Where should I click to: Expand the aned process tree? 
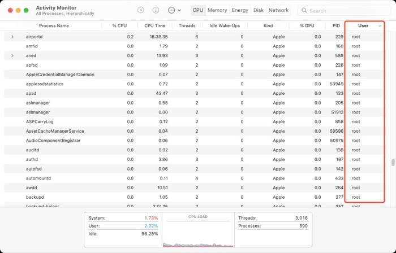12,56
